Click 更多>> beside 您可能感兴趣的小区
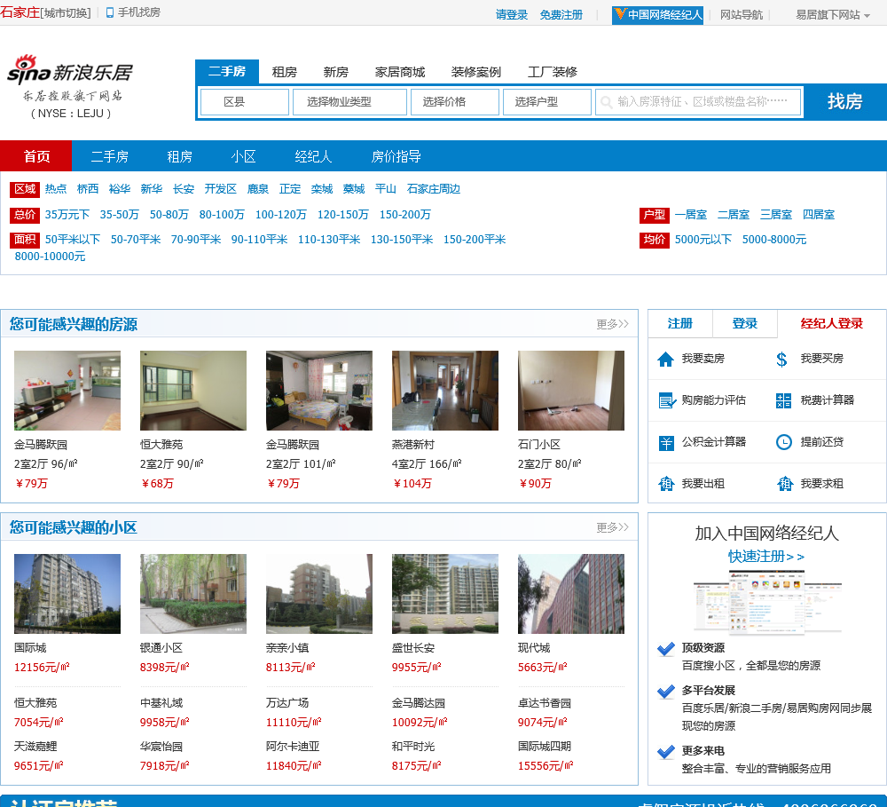 (612, 528)
